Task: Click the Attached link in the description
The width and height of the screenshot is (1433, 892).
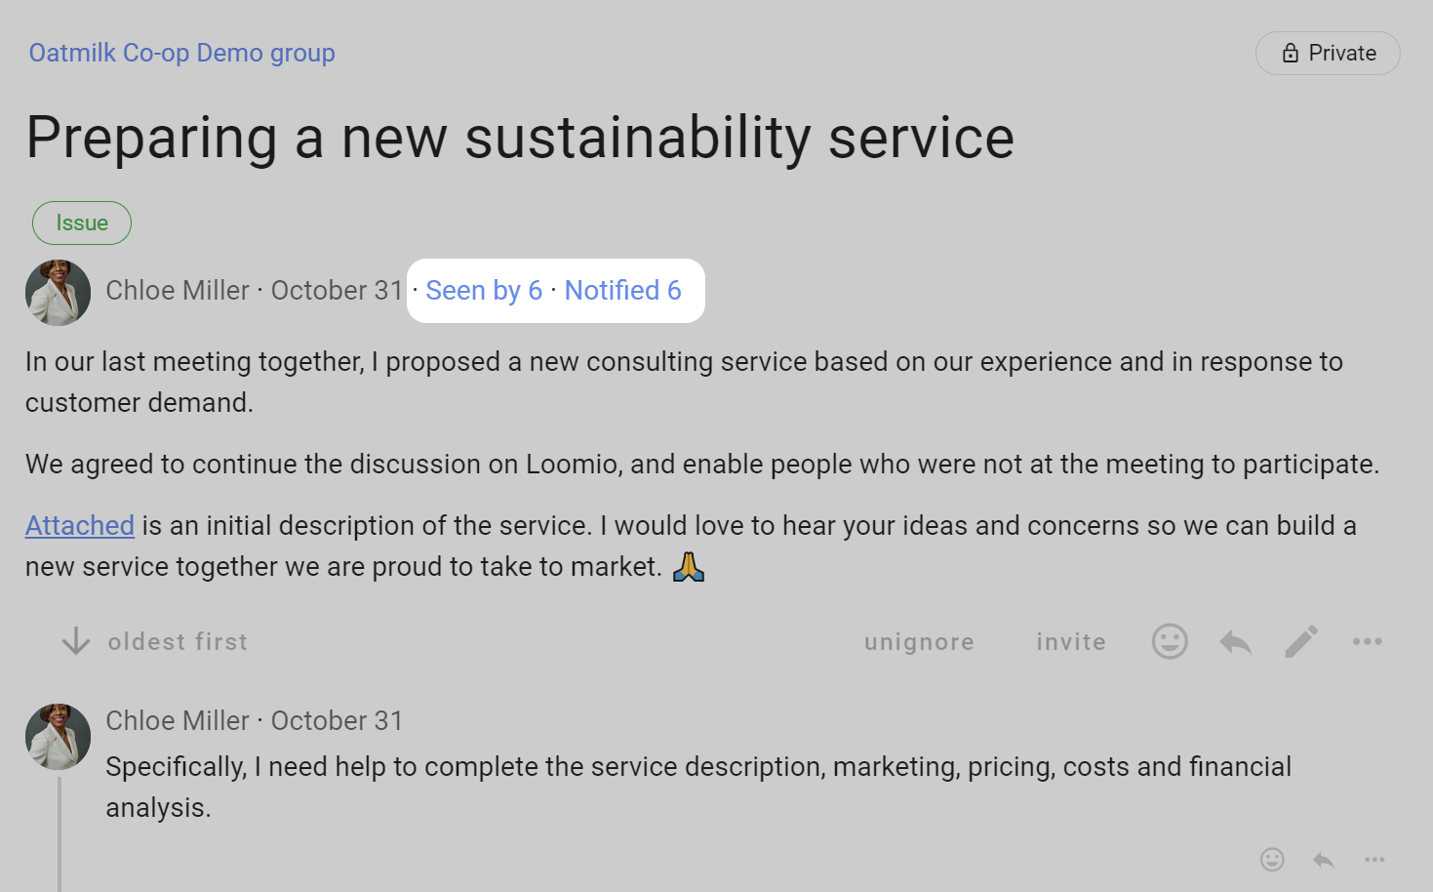Action: coord(79,525)
